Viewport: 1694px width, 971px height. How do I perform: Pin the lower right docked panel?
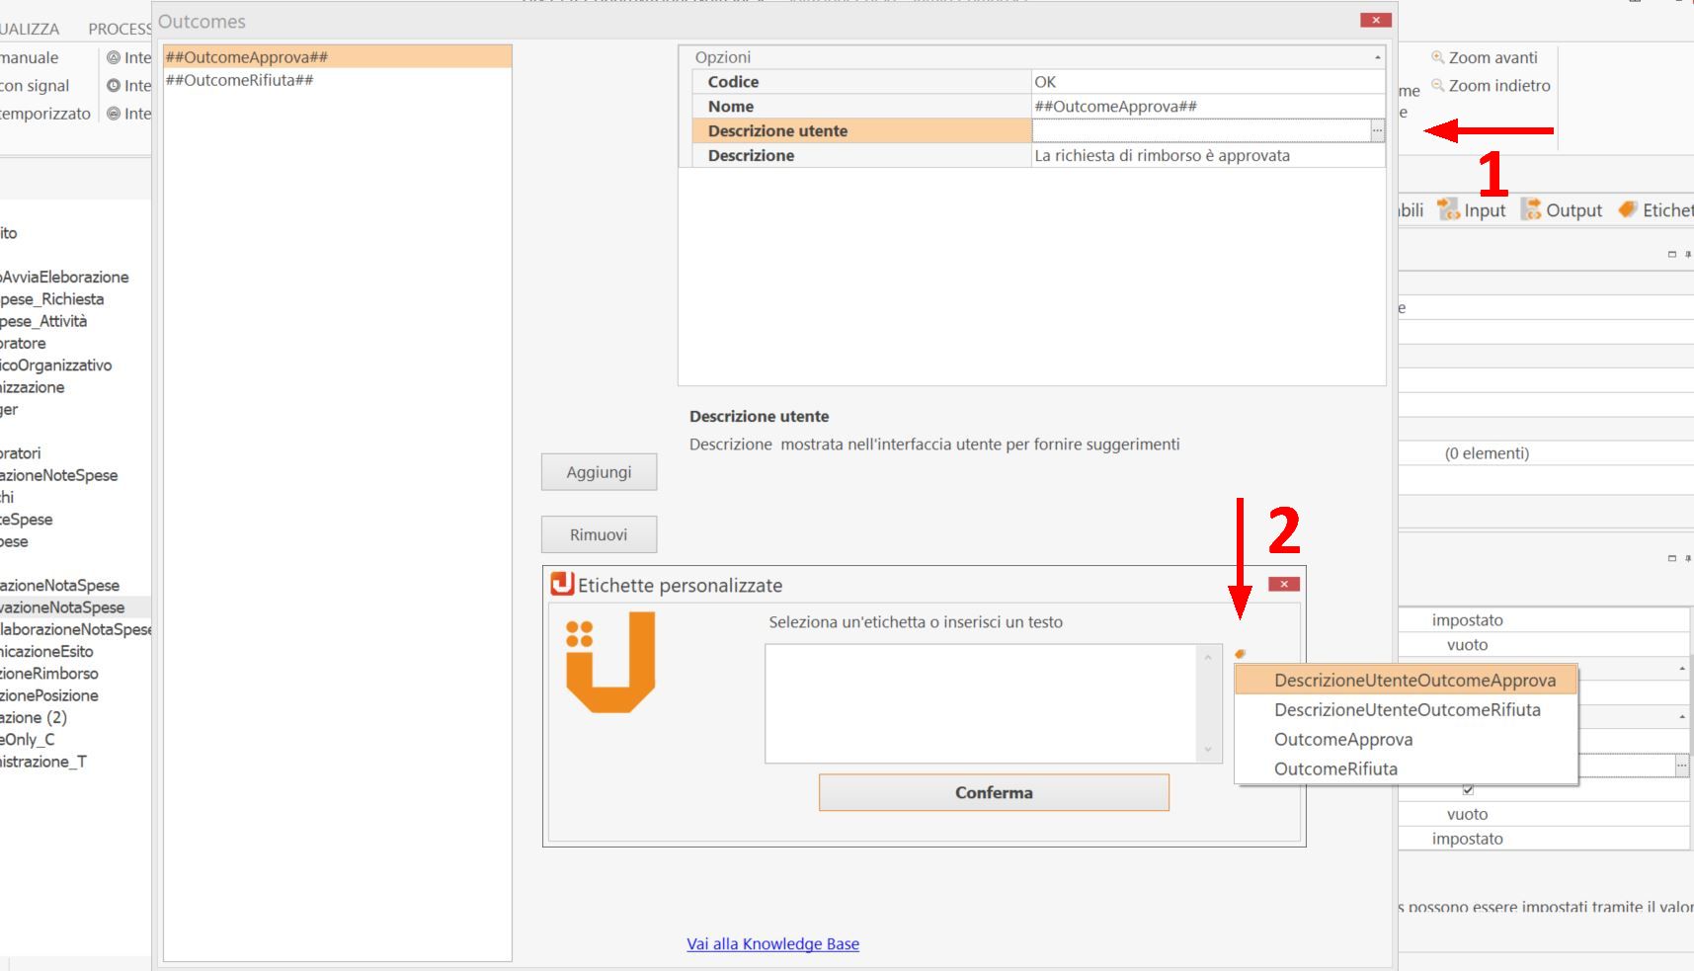tap(1687, 558)
